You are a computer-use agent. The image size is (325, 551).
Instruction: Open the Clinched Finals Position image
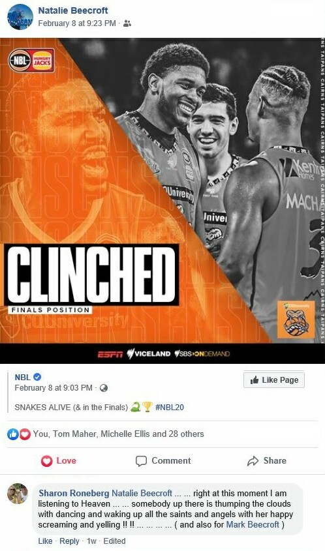coord(162,201)
